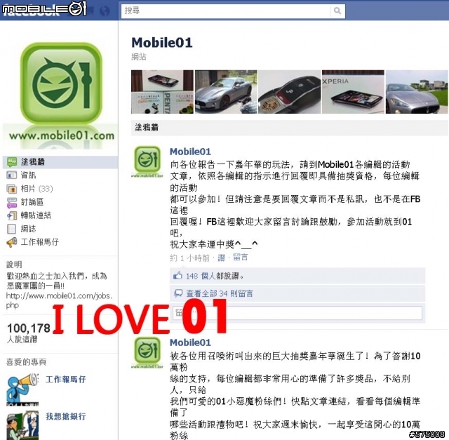Open the 相片 (33) menu entry
Image resolution: width=449 pixels, height=440 pixels.
(36, 189)
